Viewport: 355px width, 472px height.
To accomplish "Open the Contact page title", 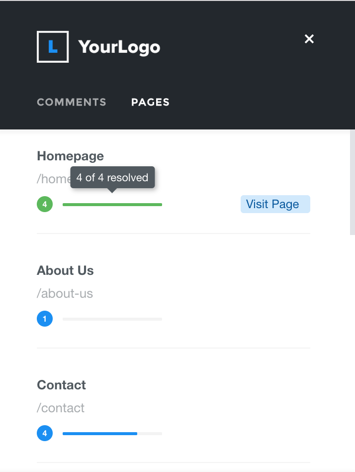I will pyautogui.click(x=61, y=385).
